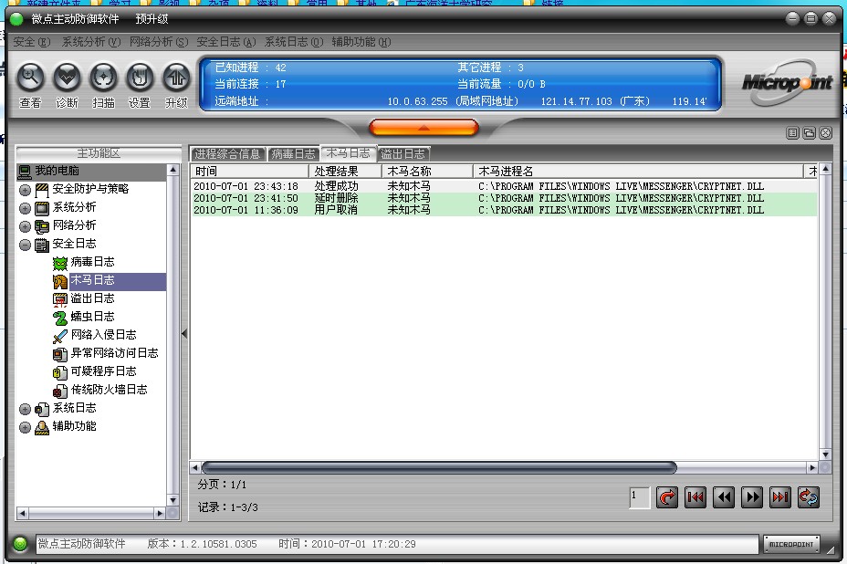Jump to the first page of records

coord(695,497)
